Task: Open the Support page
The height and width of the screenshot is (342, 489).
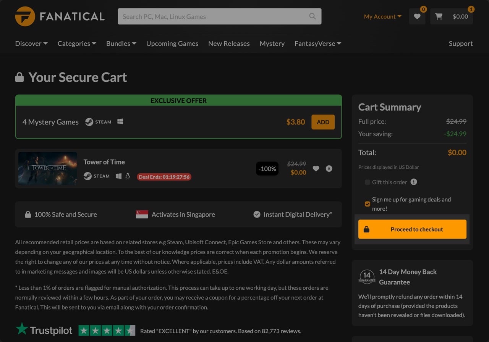Action: pos(461,44)
